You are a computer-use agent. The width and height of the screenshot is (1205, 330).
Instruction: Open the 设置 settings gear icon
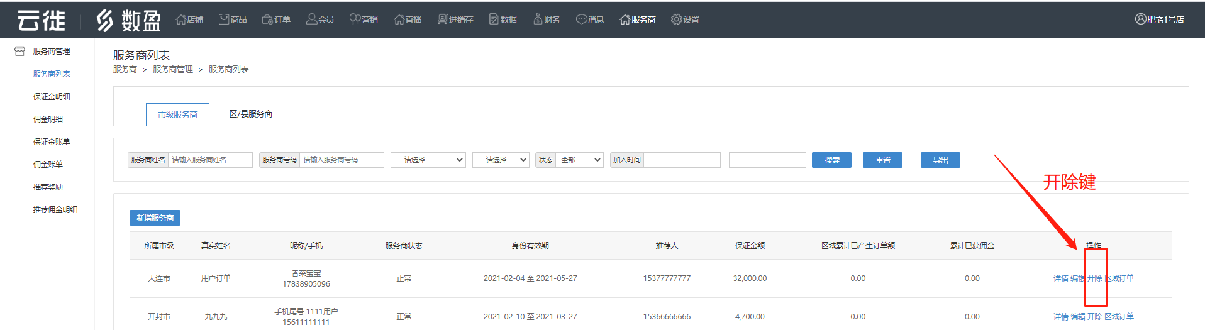click(676, 19)
